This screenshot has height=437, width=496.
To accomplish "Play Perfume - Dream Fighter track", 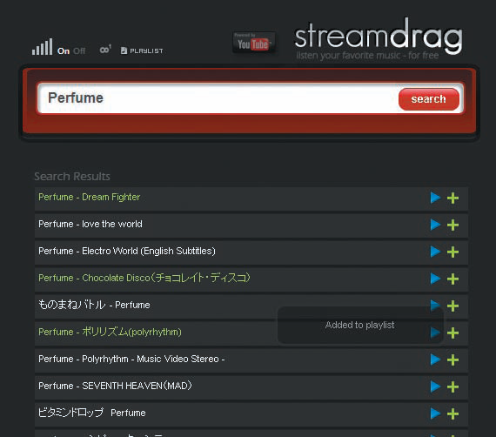I will (x=436, y=198).
